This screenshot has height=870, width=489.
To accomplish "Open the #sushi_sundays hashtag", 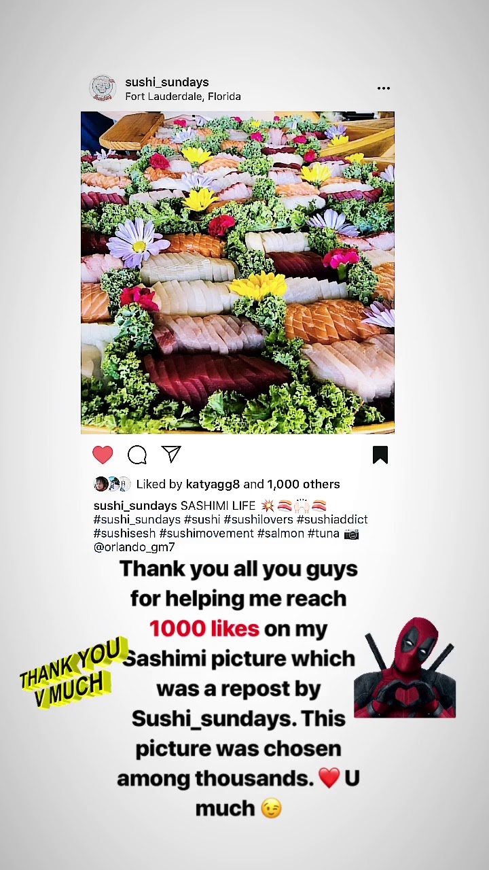I will tap(137, 519).
